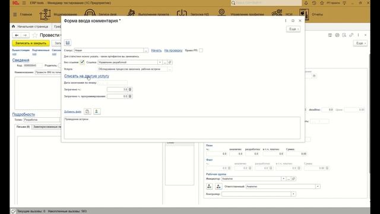Open the Управление профилем section

(240, 14)
